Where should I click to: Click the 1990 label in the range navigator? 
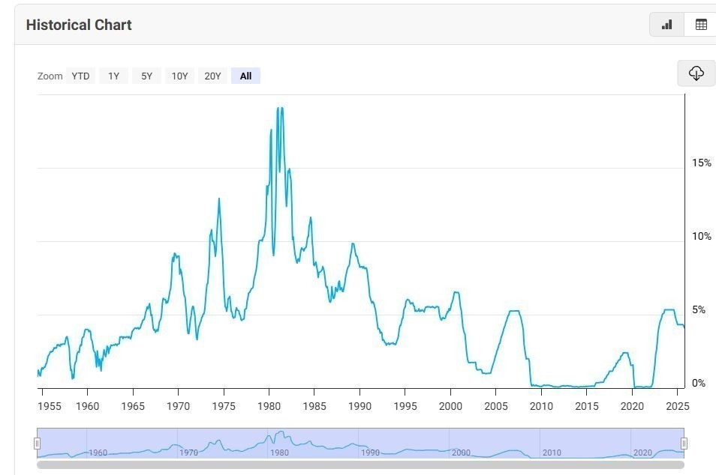pos(370,453)
